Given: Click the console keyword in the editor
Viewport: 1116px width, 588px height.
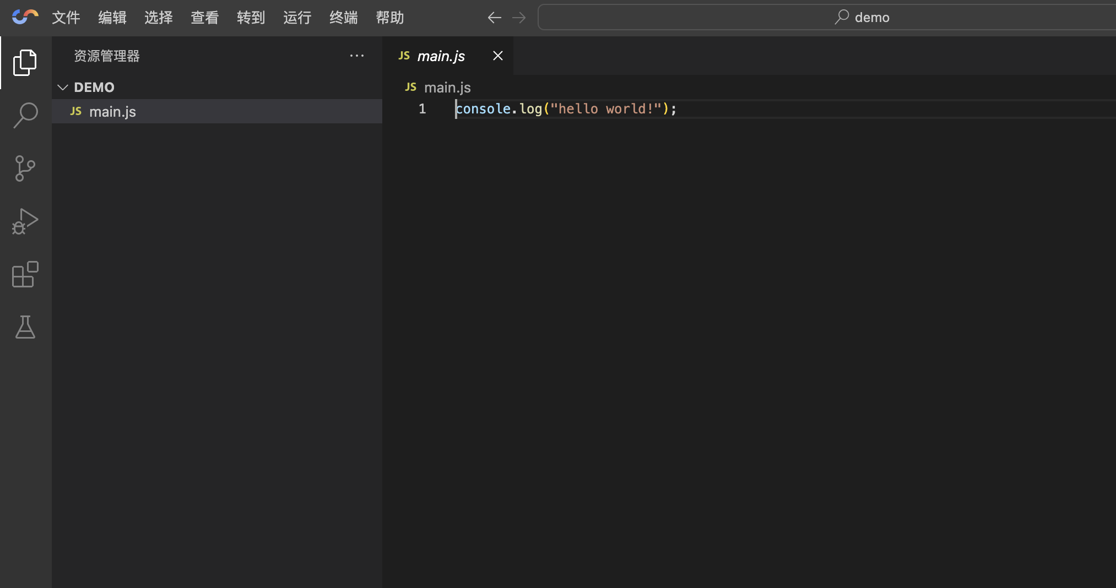Looking at the screenshot, I should [483, 108].
